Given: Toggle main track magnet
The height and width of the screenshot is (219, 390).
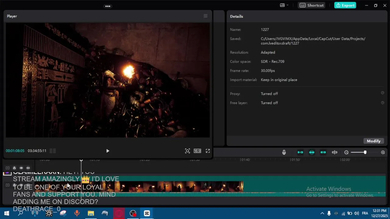Looking at the screenshot, I should tap(300, 152).
